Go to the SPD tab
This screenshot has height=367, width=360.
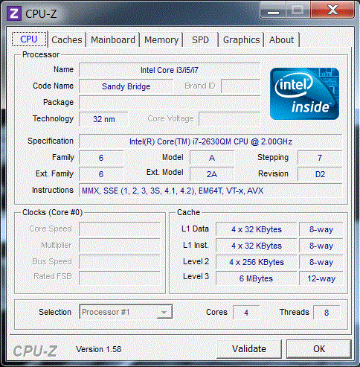(200, 39)
